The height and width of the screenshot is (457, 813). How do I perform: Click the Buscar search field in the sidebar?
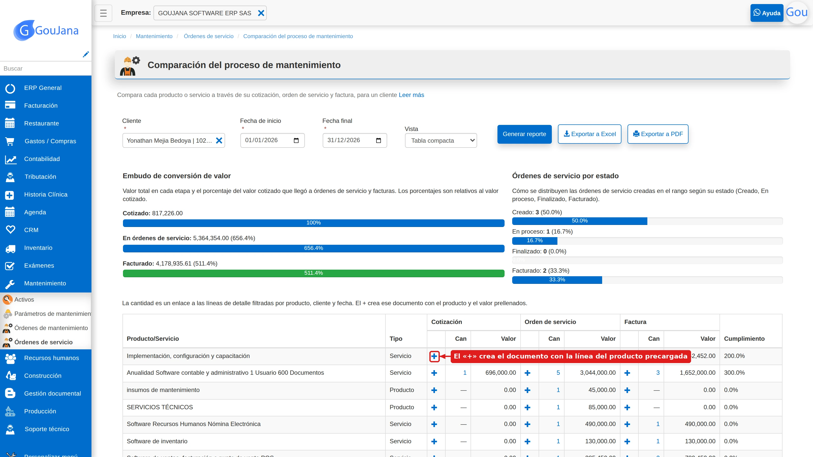(46, 69)
